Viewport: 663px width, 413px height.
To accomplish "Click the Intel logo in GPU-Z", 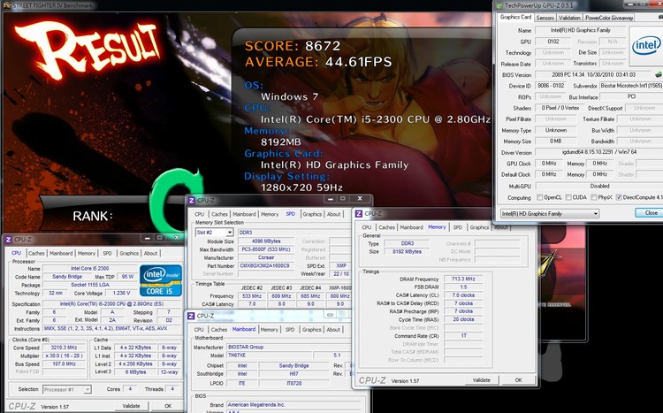I will click(645, 46).
